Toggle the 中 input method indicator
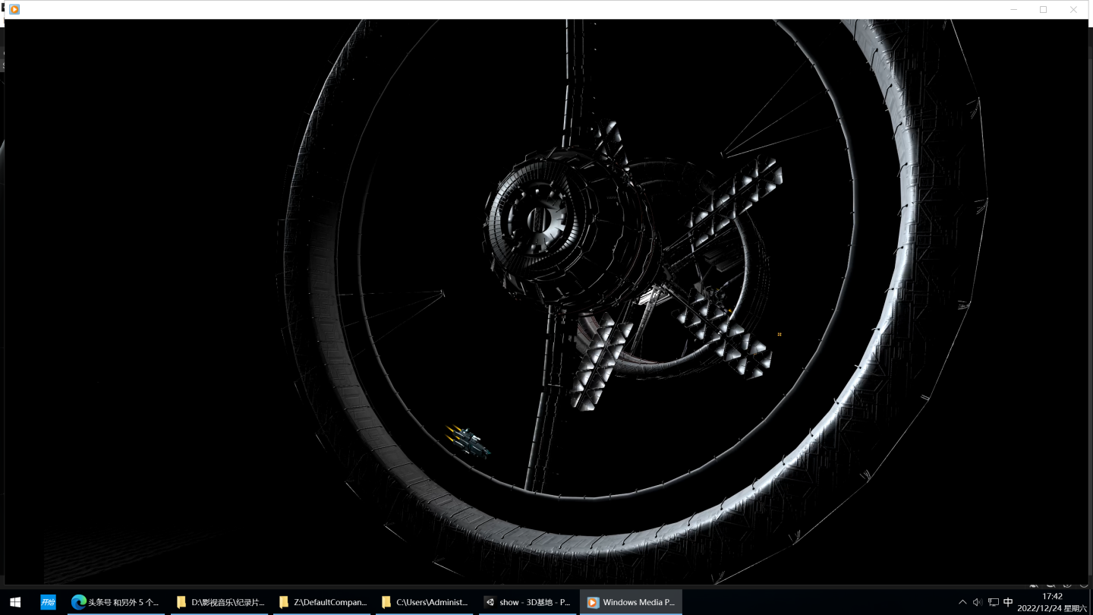This screenshot has height=615, width=1093. [x=1008, y=602]
